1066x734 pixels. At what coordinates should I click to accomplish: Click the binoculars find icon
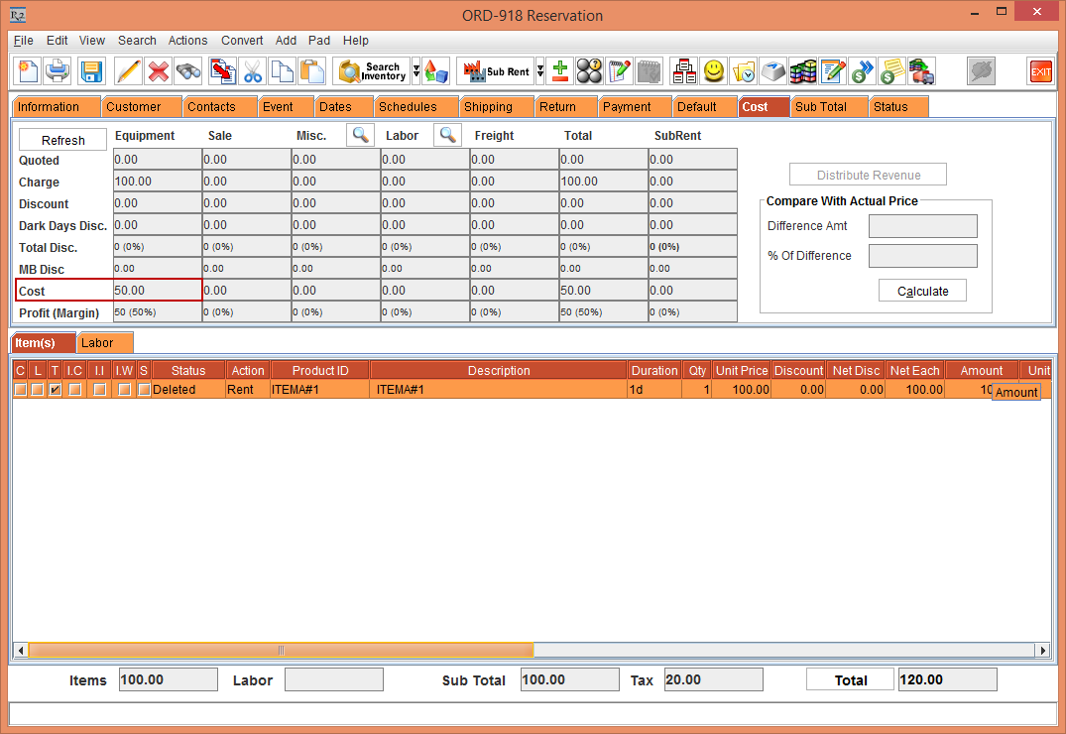pos(188,71)
